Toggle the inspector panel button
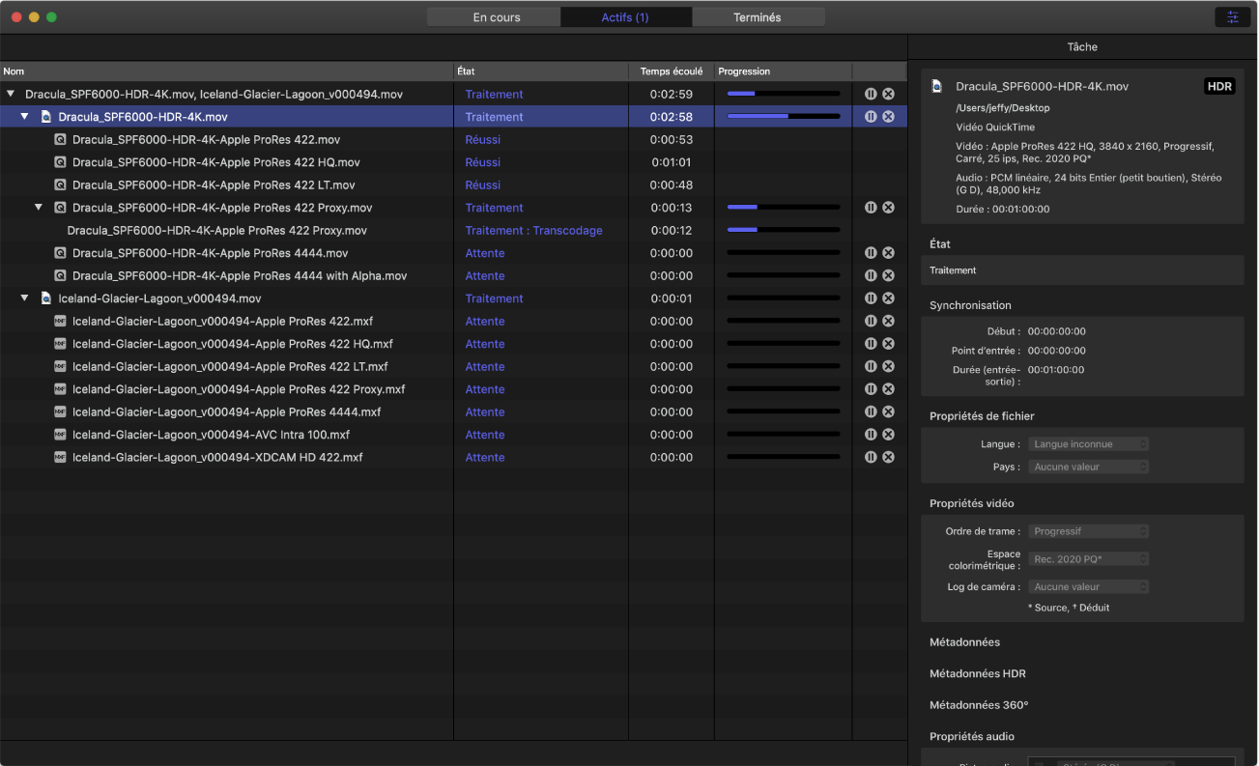Viewport: 1259px width, 766px height. point(1232,17)
